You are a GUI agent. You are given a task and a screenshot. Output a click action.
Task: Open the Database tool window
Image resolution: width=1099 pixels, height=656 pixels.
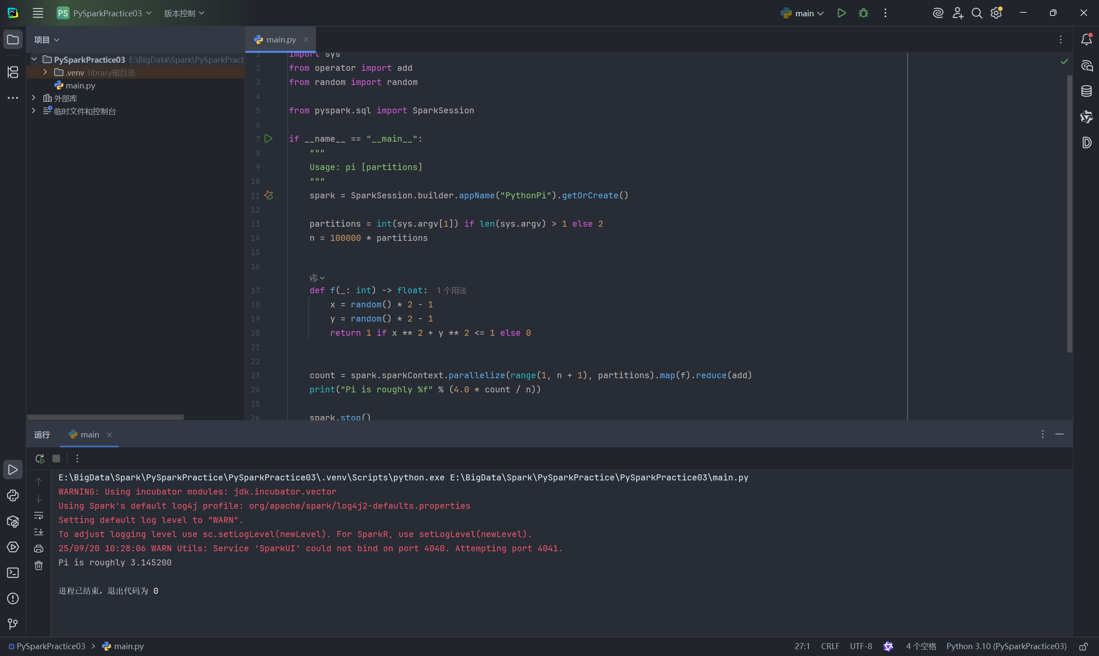coord(1087,91)
